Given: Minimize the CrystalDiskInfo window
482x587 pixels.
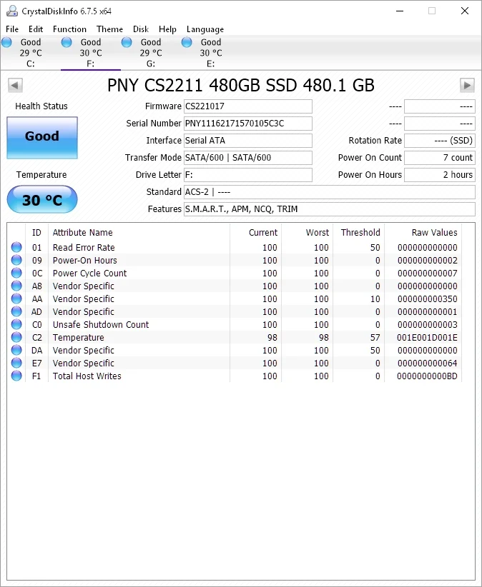Looking at the screenshot, I should pos(400,11).
